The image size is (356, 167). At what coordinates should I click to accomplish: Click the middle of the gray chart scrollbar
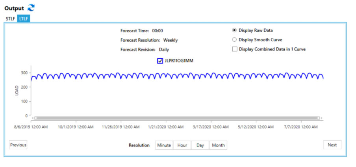pyautogui.click(x=177, y=118)
